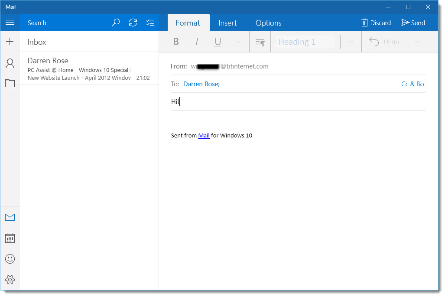Image resolution: width=445 pixels, height=297 pixels.
Task: Show all folders via folder icon
Action: tap(10, 83)
